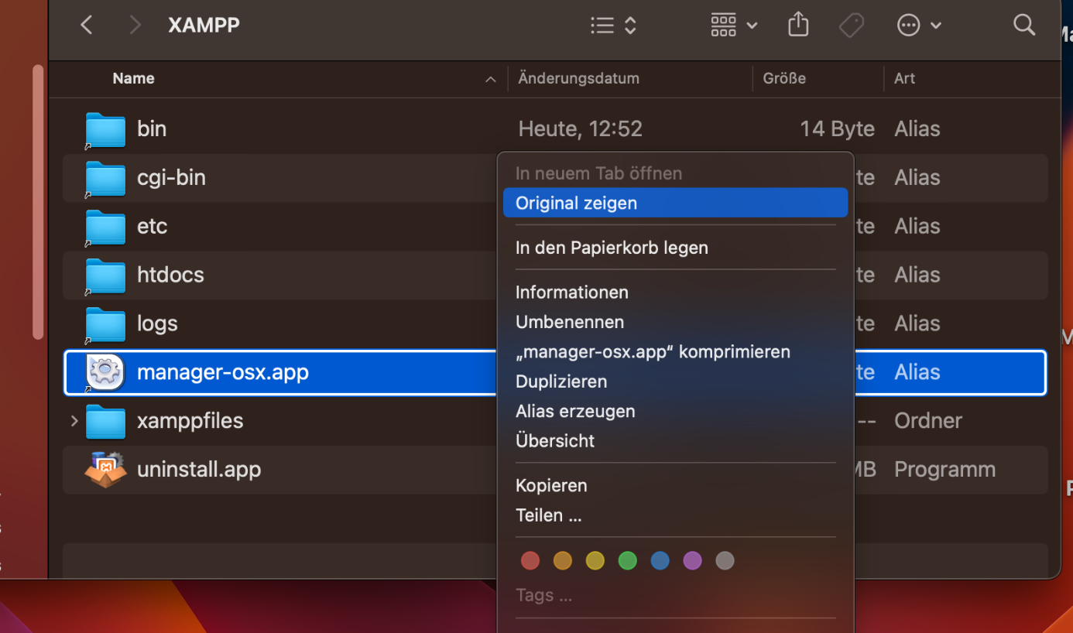The width and height of the screenshot is (1073, 633).
Task: Click the Finder sidebar scrollbar
Action: [x=38, y=202]
